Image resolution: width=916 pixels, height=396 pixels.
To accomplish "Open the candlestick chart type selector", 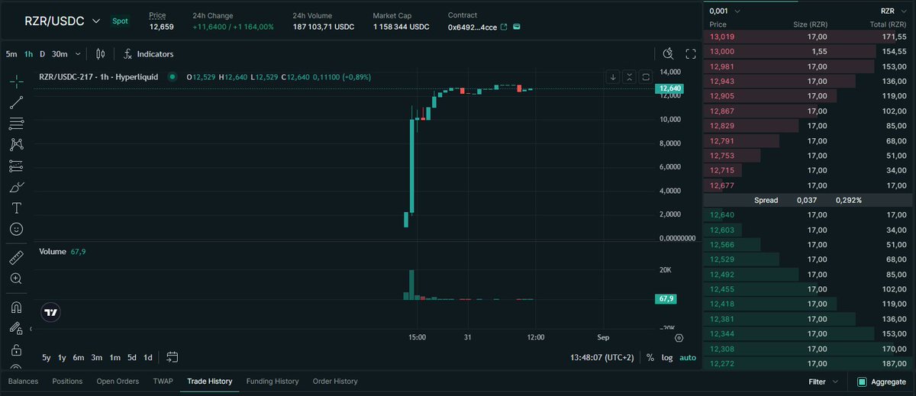I will tap(100, 54).
